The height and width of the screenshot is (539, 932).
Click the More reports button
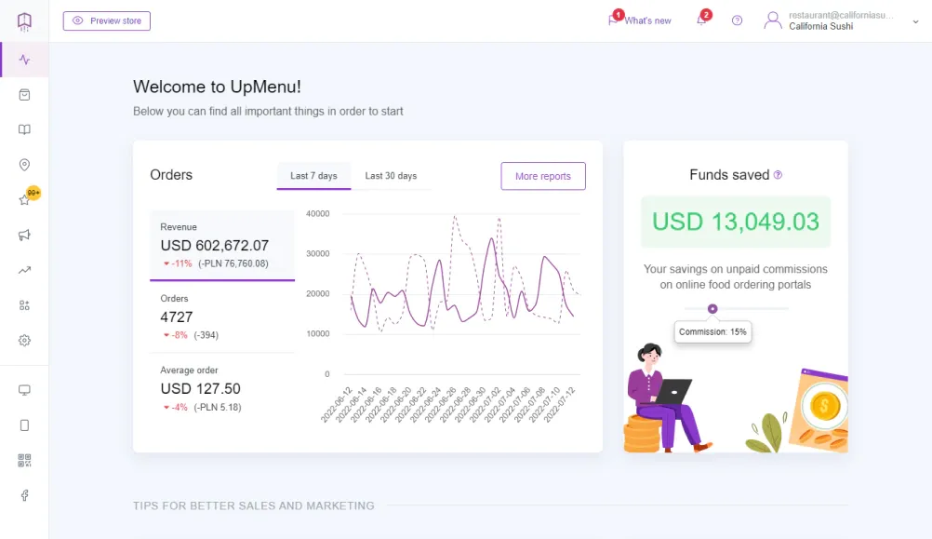coord(543,176)
